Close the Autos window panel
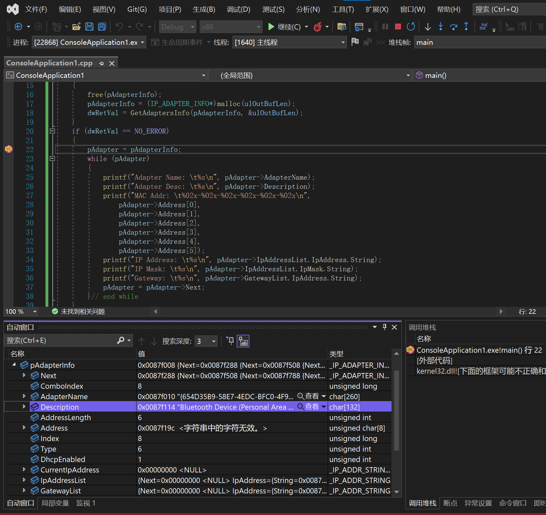Screen dimensions: 546x515 [x=394, y=327]
